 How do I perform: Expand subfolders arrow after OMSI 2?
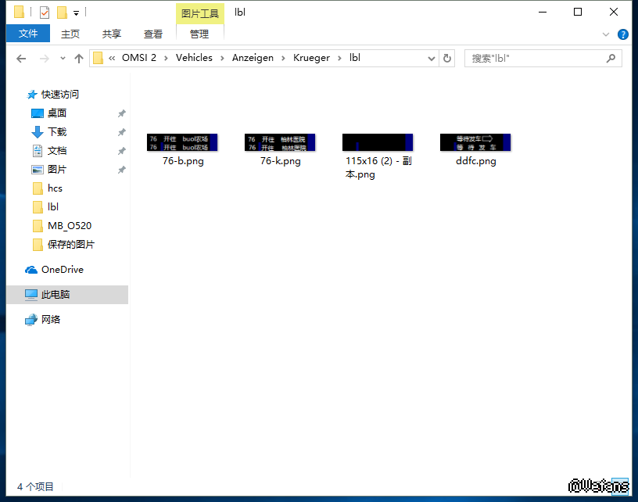(166, 58)
